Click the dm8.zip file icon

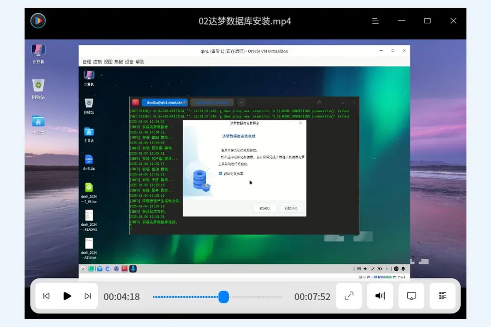(x=89, y=163)
